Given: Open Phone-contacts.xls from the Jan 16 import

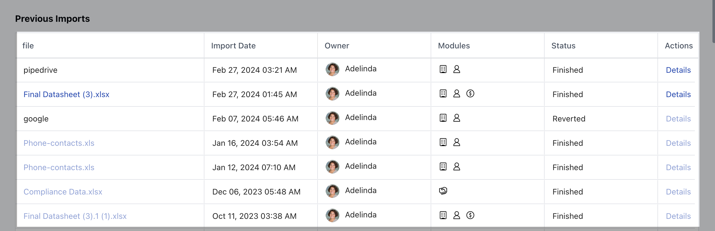Looking at the screenshot, I should [59, 143].
